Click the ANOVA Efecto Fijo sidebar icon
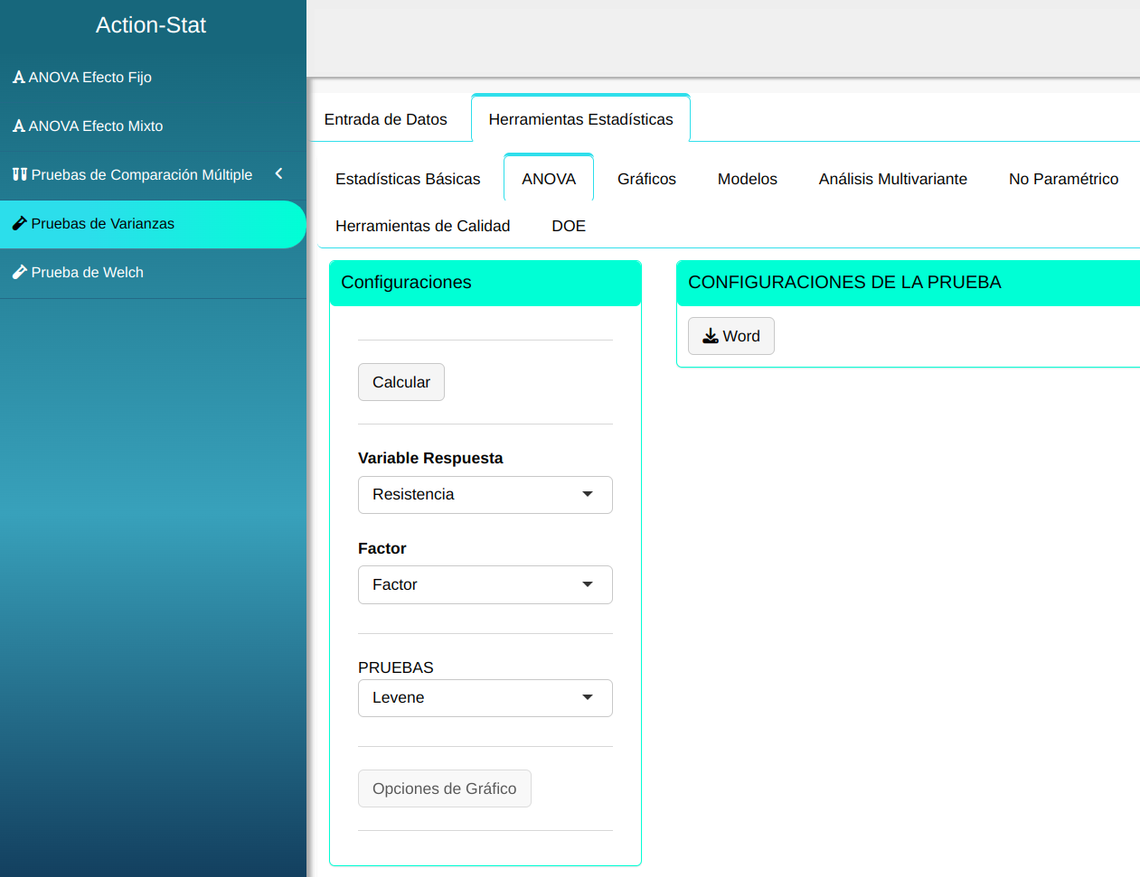This screenshot has height=877, width=1140. pyautogui.click(x=18, y=78)
